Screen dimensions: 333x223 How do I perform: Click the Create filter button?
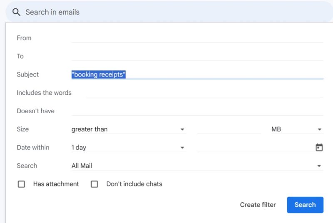click(x=258, y=205)
